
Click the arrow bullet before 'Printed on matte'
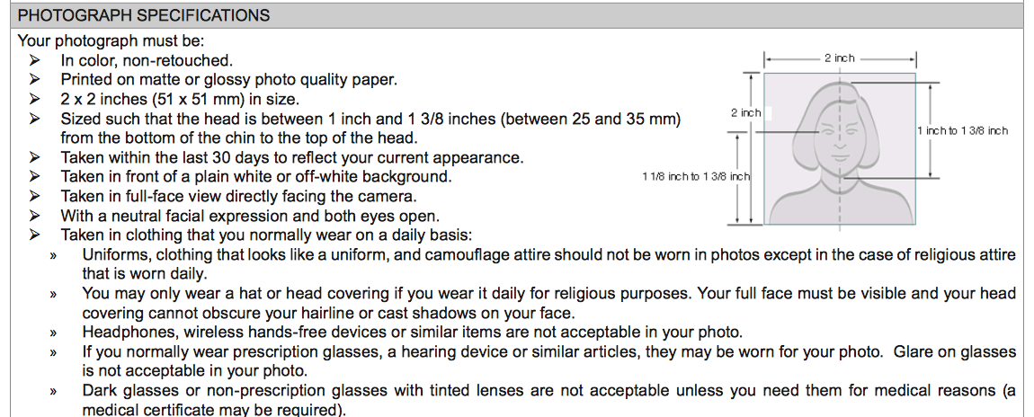[x=35, y=80]
